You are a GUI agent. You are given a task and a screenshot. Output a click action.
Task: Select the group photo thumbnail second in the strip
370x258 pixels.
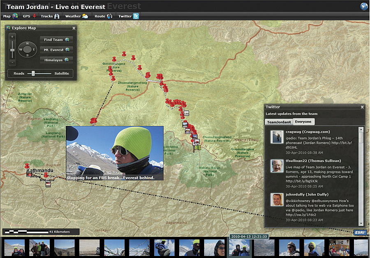click(x=39, y=248)
